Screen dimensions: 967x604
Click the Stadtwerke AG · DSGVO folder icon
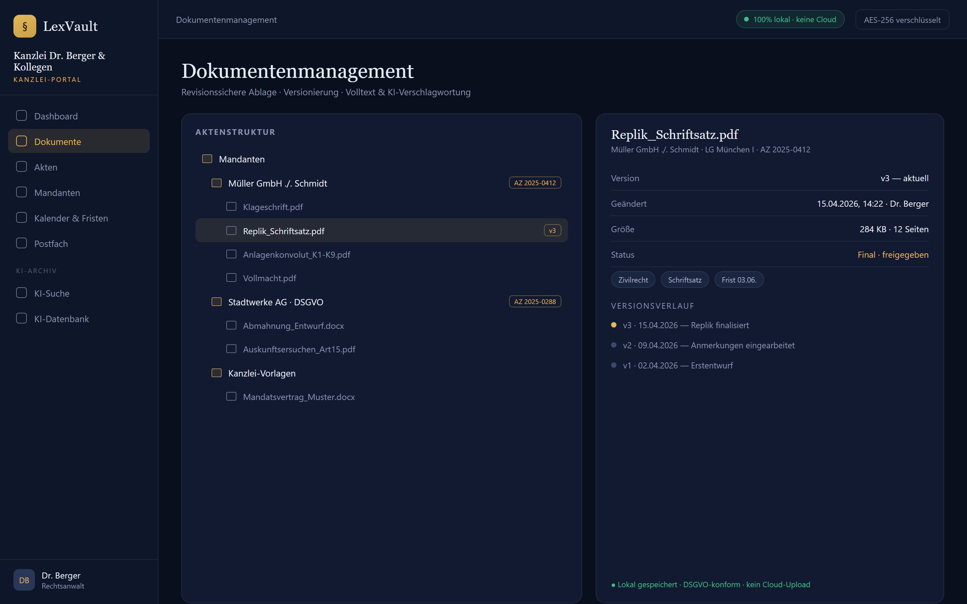click(217, 302)
